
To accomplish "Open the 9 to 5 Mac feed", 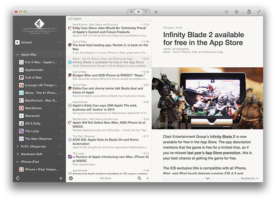I will pyautogui.click(x=39, y=62).
